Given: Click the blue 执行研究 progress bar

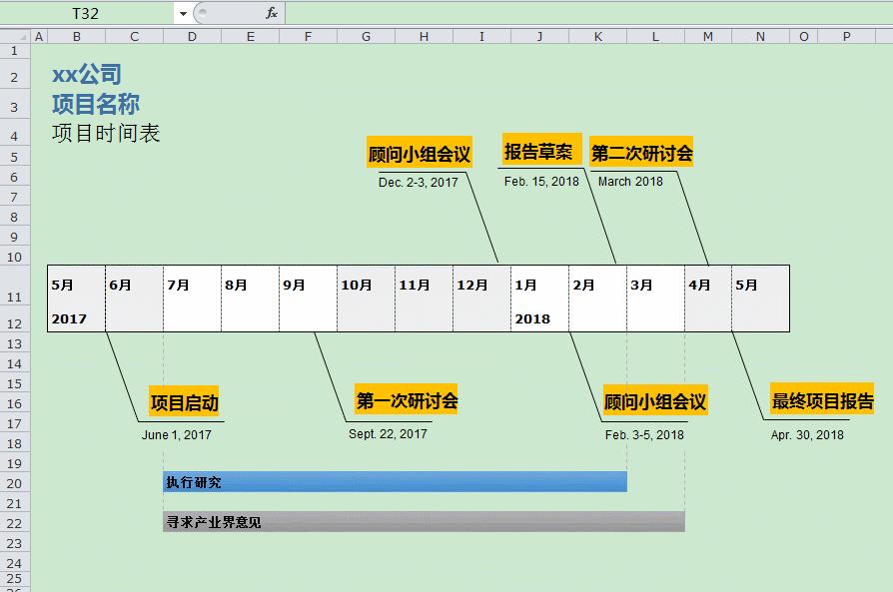Looking at the screenshot, I should (395, 481).
